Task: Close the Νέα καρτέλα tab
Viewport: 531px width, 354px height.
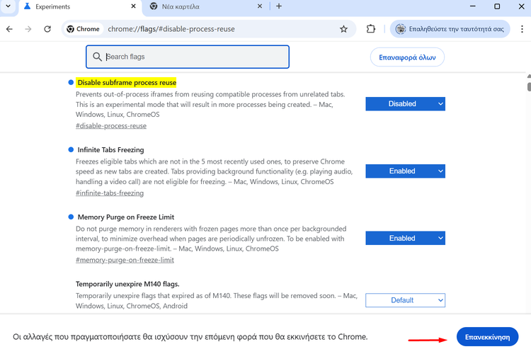Action: 260,6
